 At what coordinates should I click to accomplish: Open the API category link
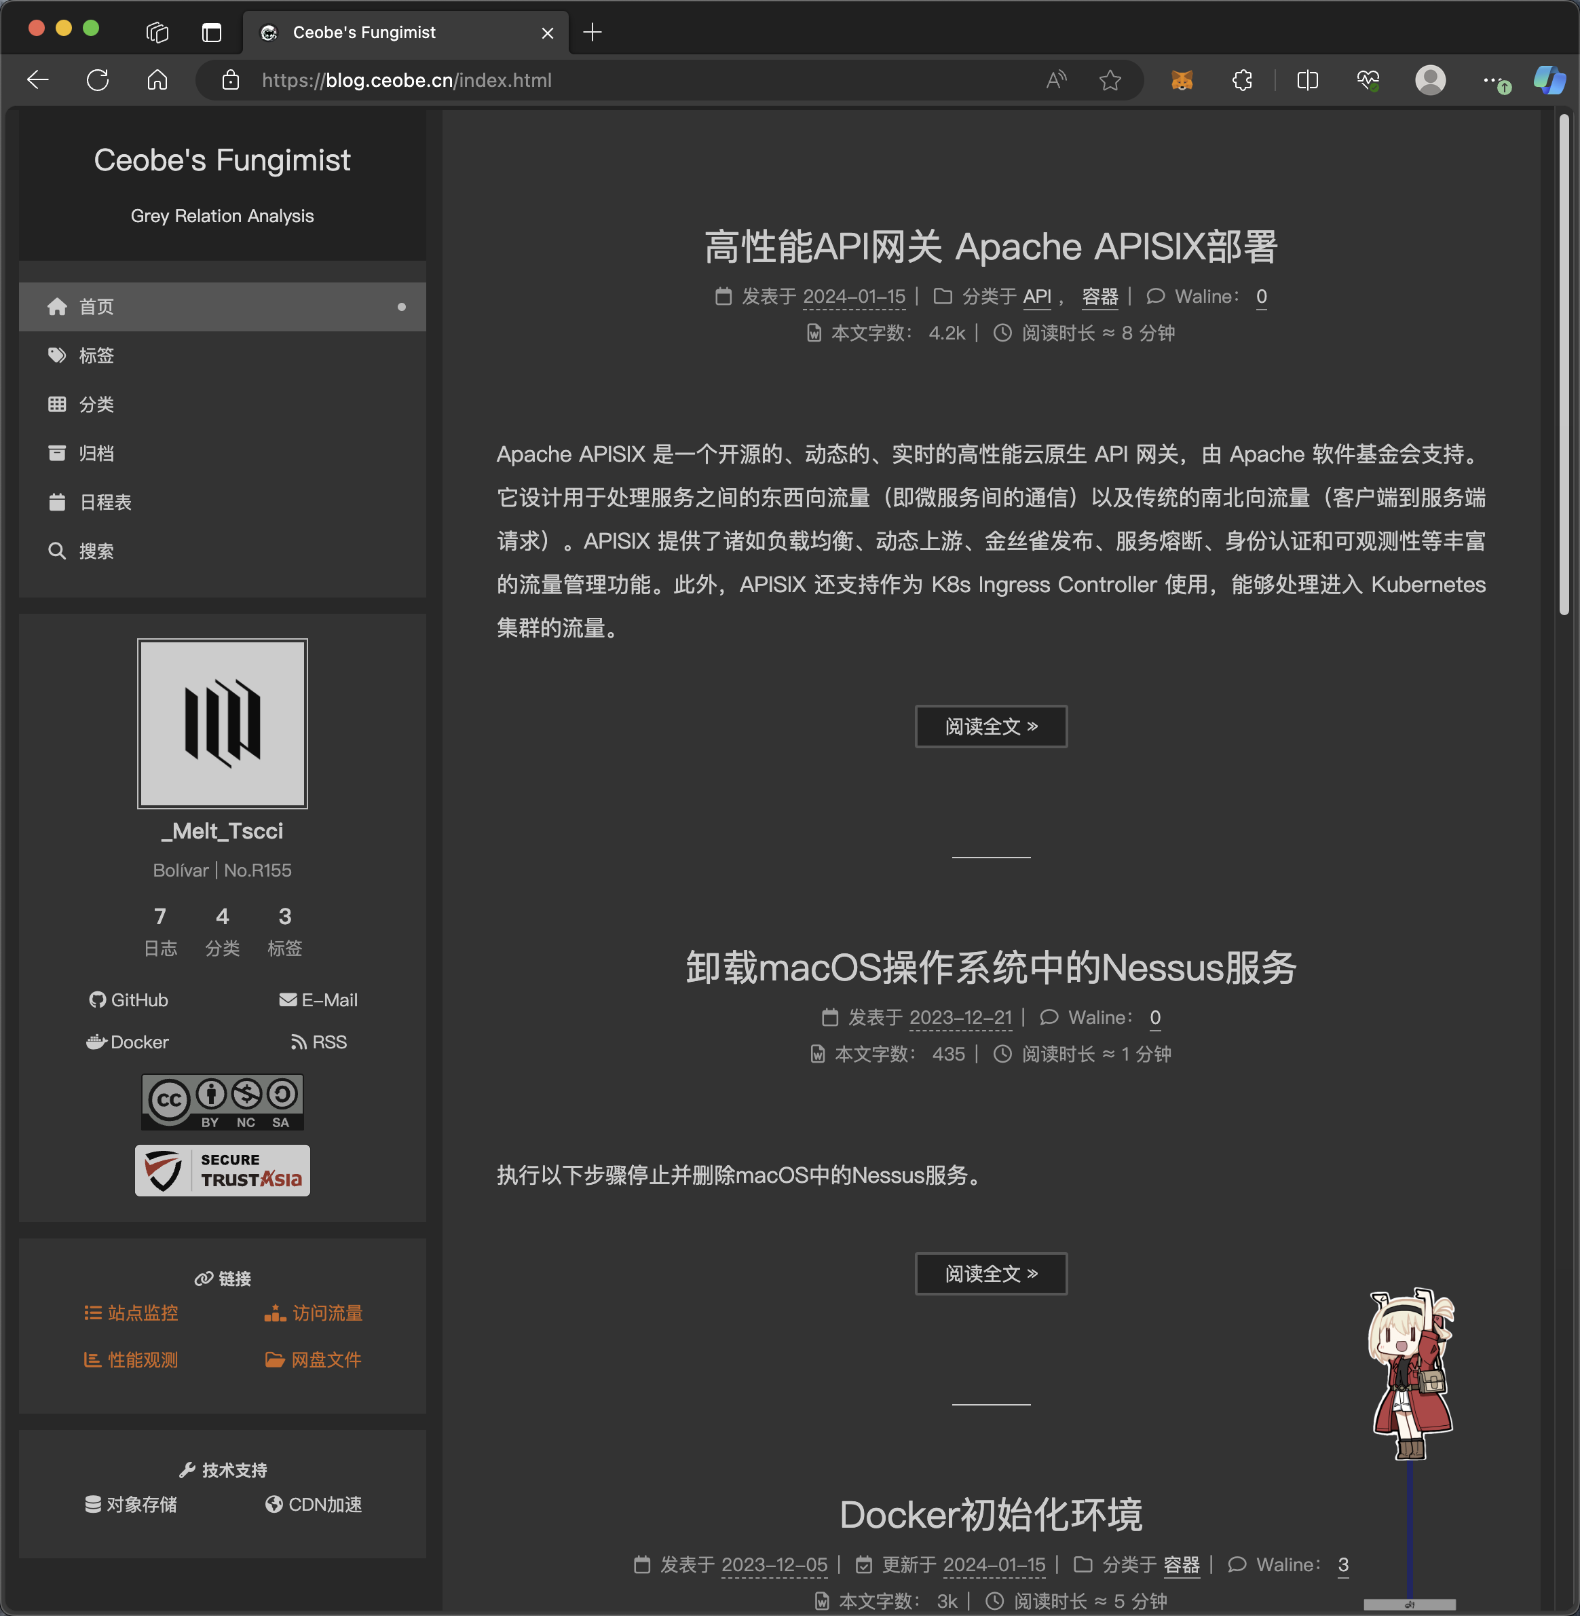pos(1036,296)
